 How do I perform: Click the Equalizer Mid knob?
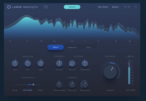(x=28, y=63)
